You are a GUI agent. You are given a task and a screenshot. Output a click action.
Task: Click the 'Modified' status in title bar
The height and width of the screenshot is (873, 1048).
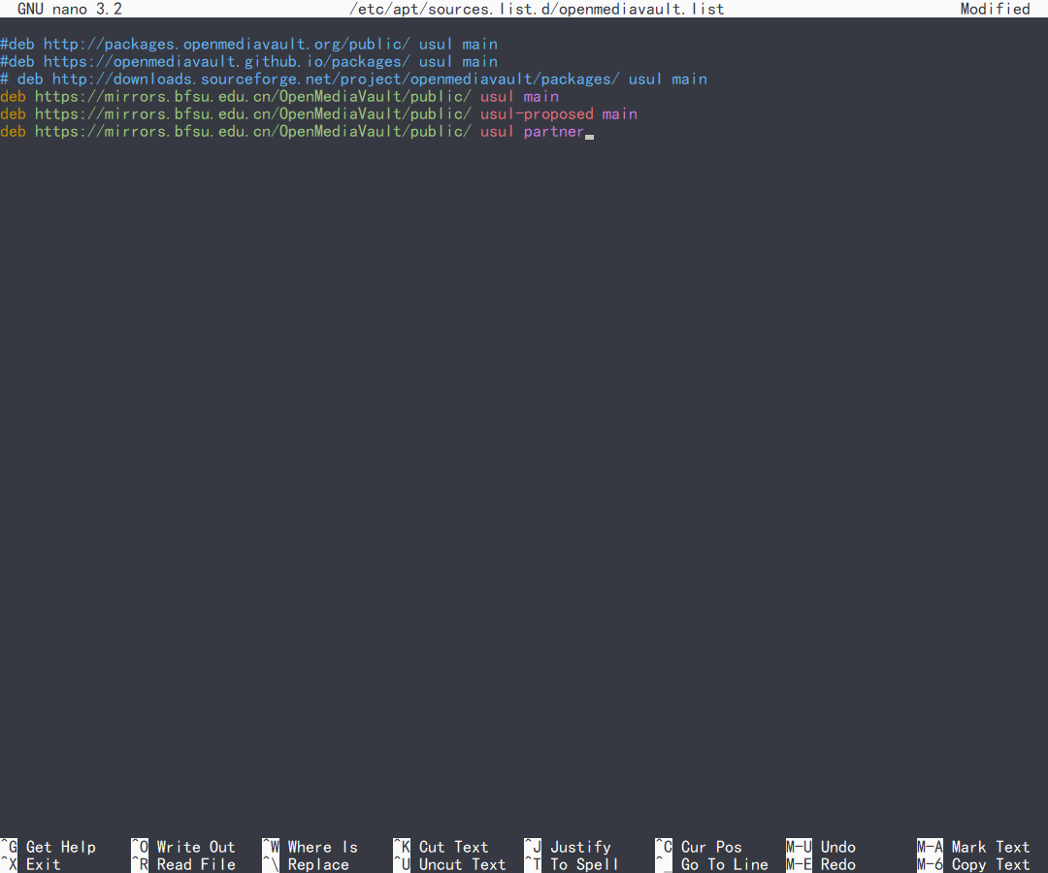click(996, 9)
